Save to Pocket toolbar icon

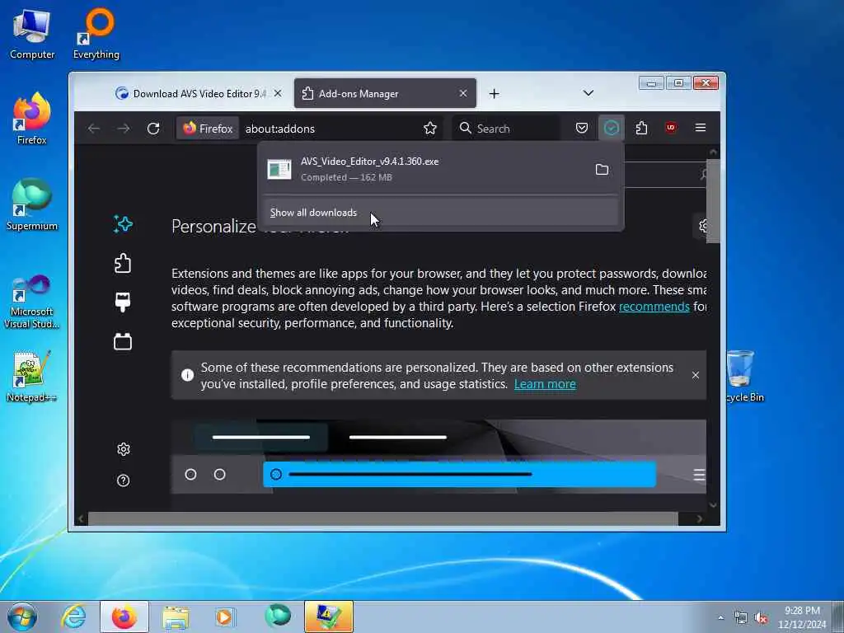(x=582, y=128)
